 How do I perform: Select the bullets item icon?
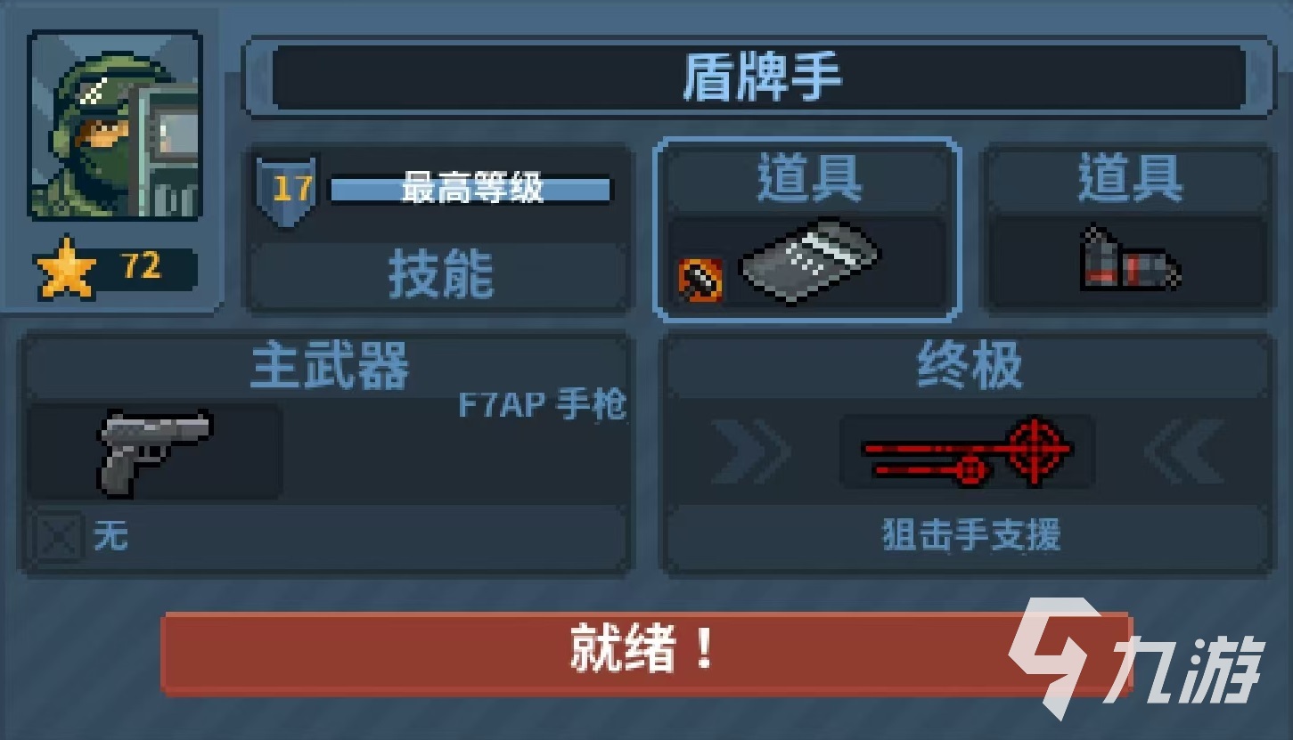point(1130,260)
